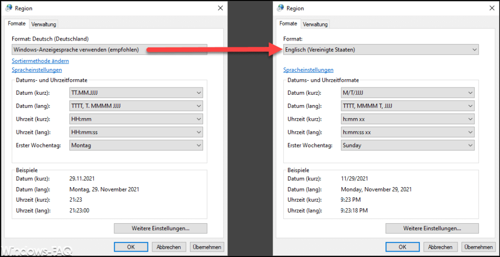
Task: Open the Windows-Anzeigesprache verwenden format dropdown
Action: (109, 49)
